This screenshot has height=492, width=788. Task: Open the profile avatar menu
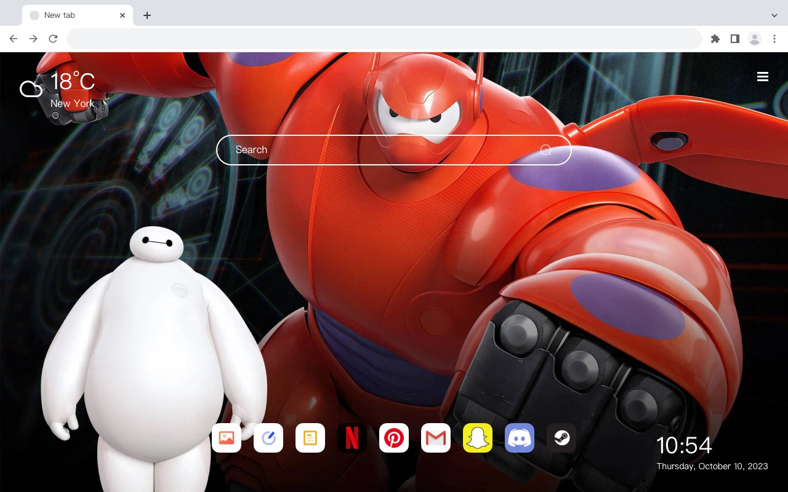(755, 39)
